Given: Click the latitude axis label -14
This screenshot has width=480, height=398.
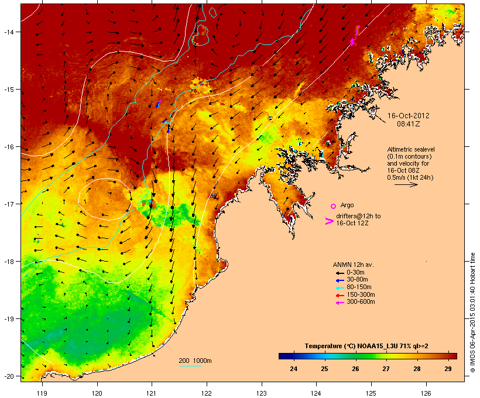Looking at the screenshot, I should [x=9, y=32].
